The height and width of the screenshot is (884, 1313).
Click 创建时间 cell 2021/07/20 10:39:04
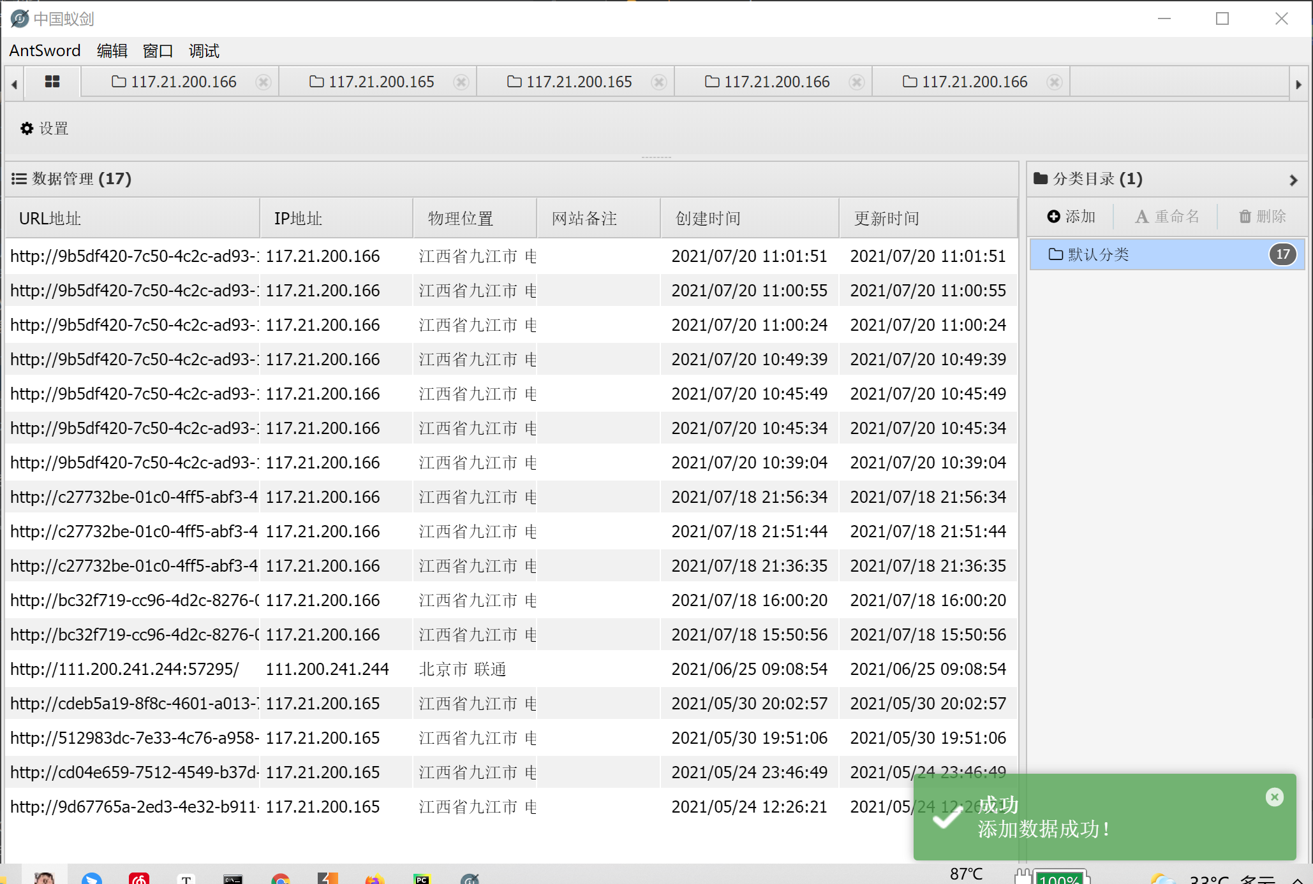tap(750, 463)
